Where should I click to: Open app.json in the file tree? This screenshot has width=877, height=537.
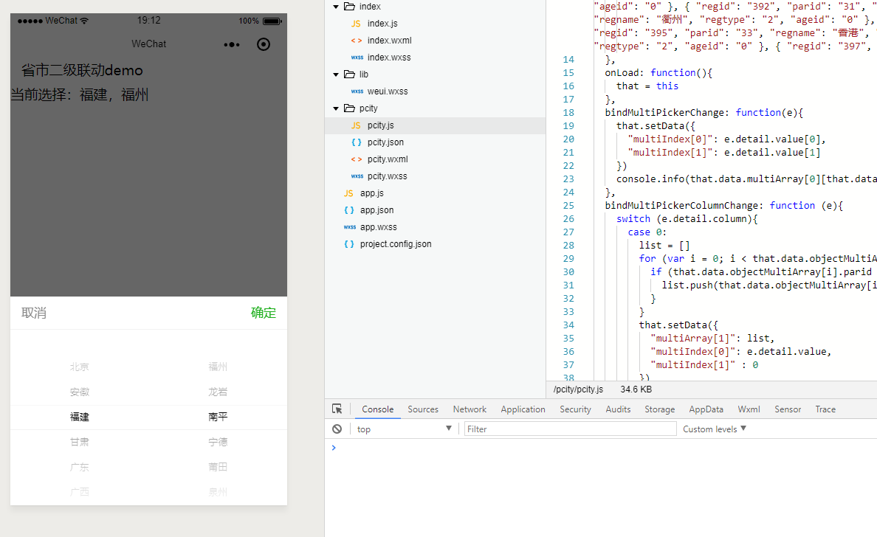click(x=377, y=210)
